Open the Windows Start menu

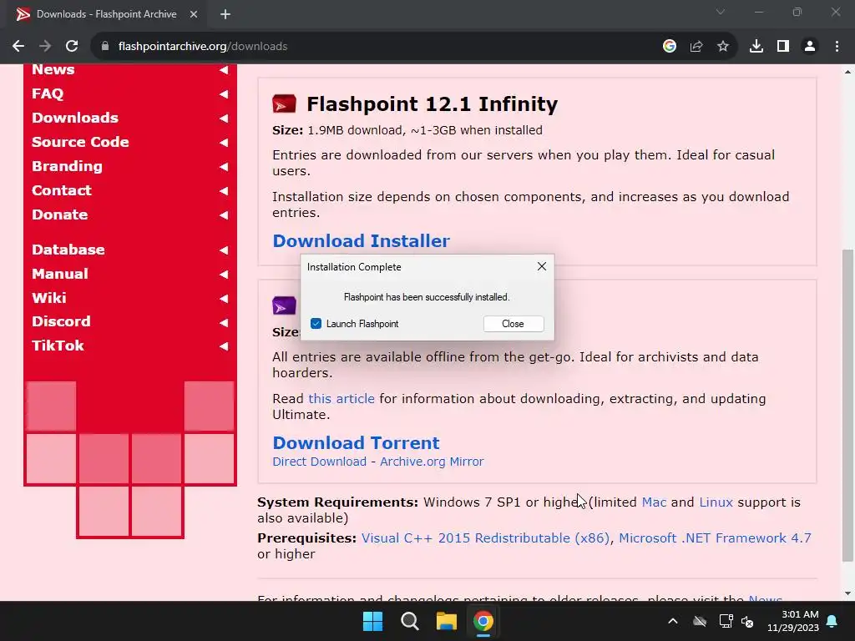coord(373,621)
